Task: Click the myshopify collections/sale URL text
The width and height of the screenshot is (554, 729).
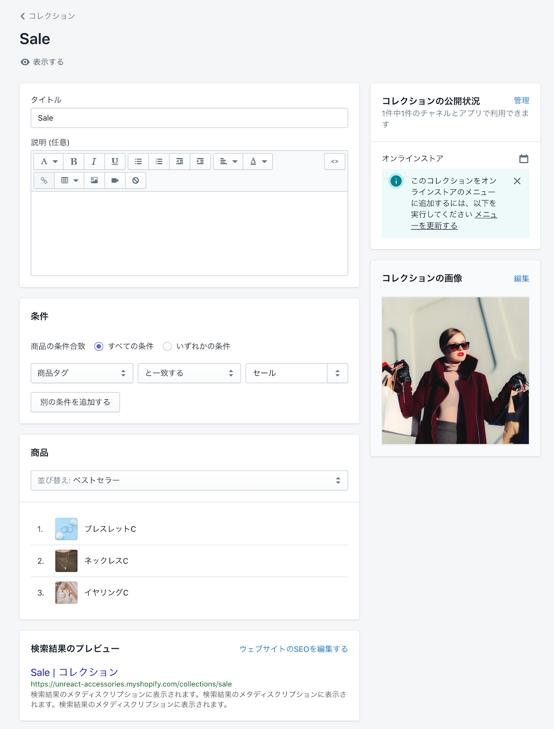Action: pos(131,684)
